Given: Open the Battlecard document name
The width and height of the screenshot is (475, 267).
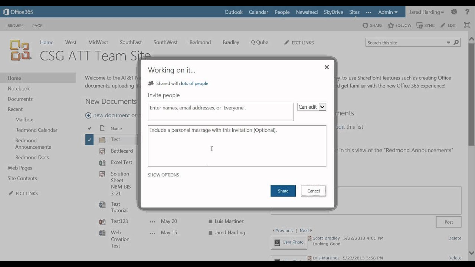Looking at the screenshot, I should pyautogui.click(x=122, y=151).
